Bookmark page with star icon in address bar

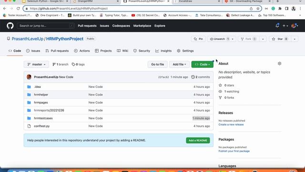tap(258, 9)
